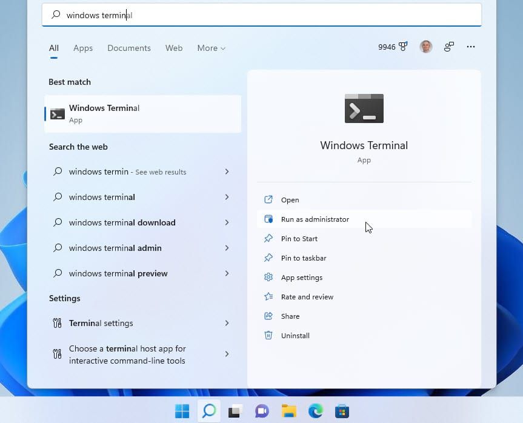Click the search feedback icon
Image resolution: width=523 pixels, height=423 pixels.
pyautogui.click(x=448, y=46)
